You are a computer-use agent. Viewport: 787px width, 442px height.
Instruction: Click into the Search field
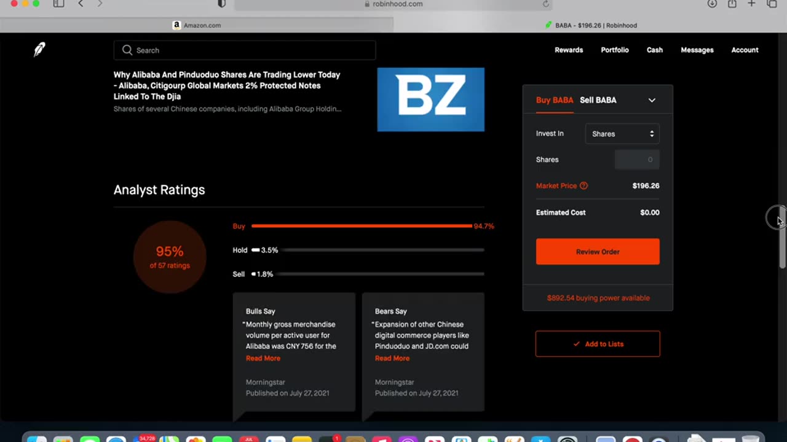[x=245, y=50]
